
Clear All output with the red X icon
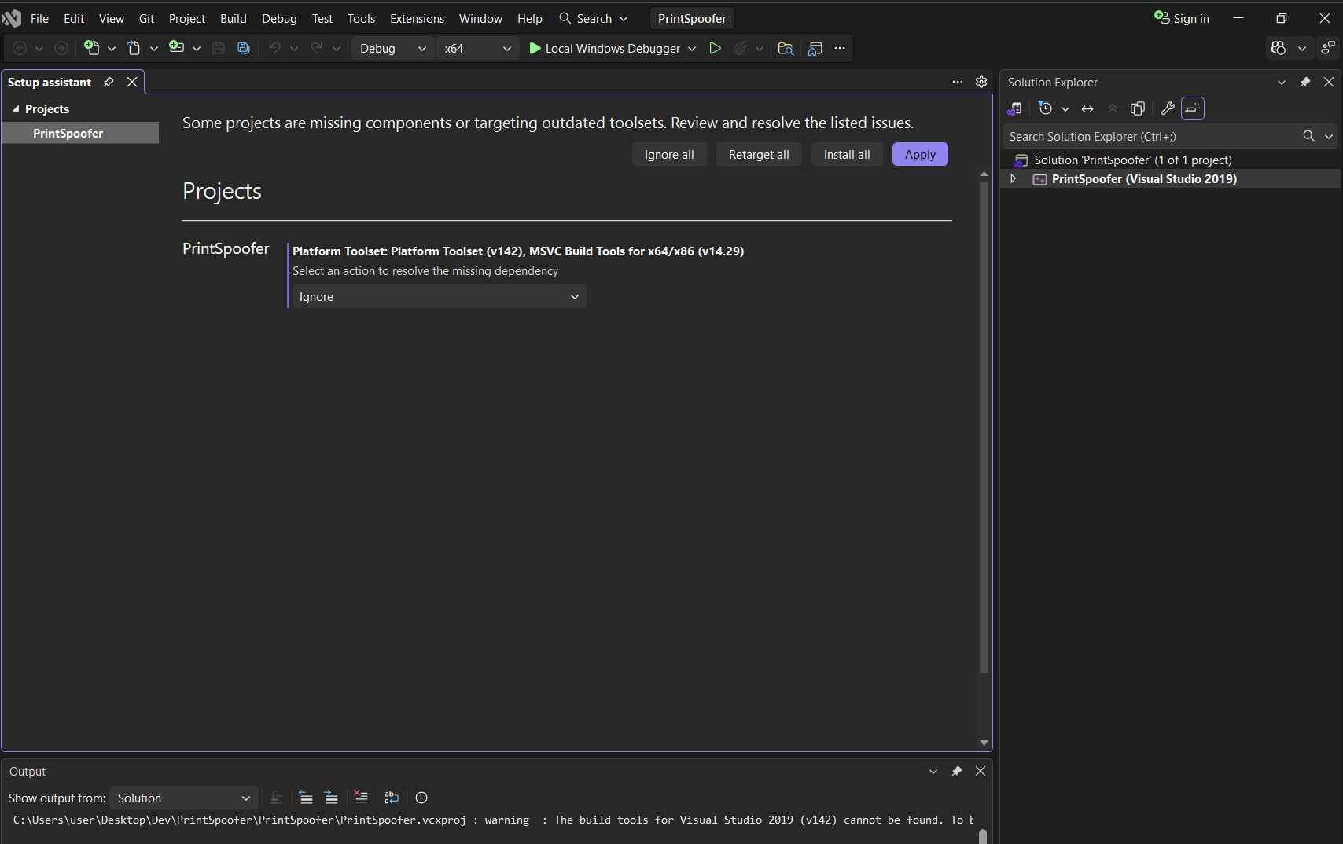(361, 797)
